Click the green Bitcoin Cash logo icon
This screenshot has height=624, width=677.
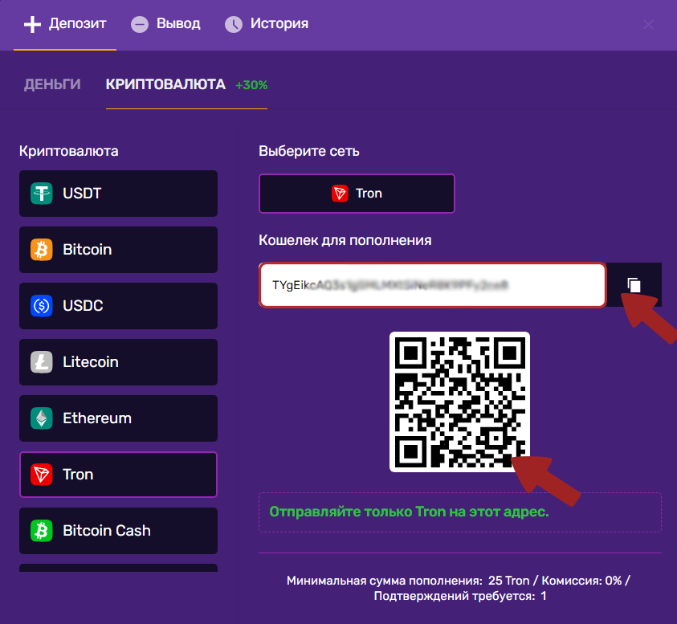[x=42, y=531]
